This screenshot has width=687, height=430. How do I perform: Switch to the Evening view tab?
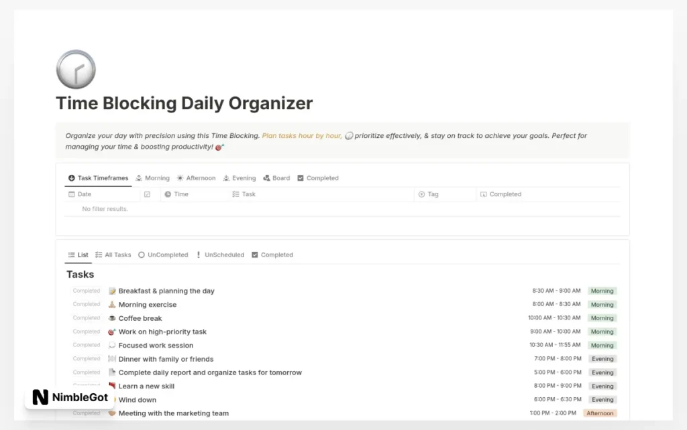[240, 178]
